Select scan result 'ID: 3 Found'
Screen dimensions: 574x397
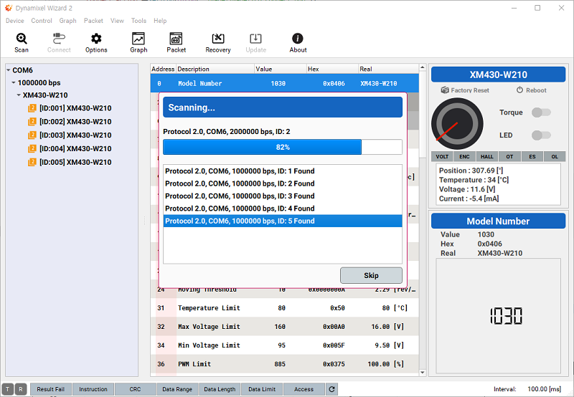coord(283,196)
